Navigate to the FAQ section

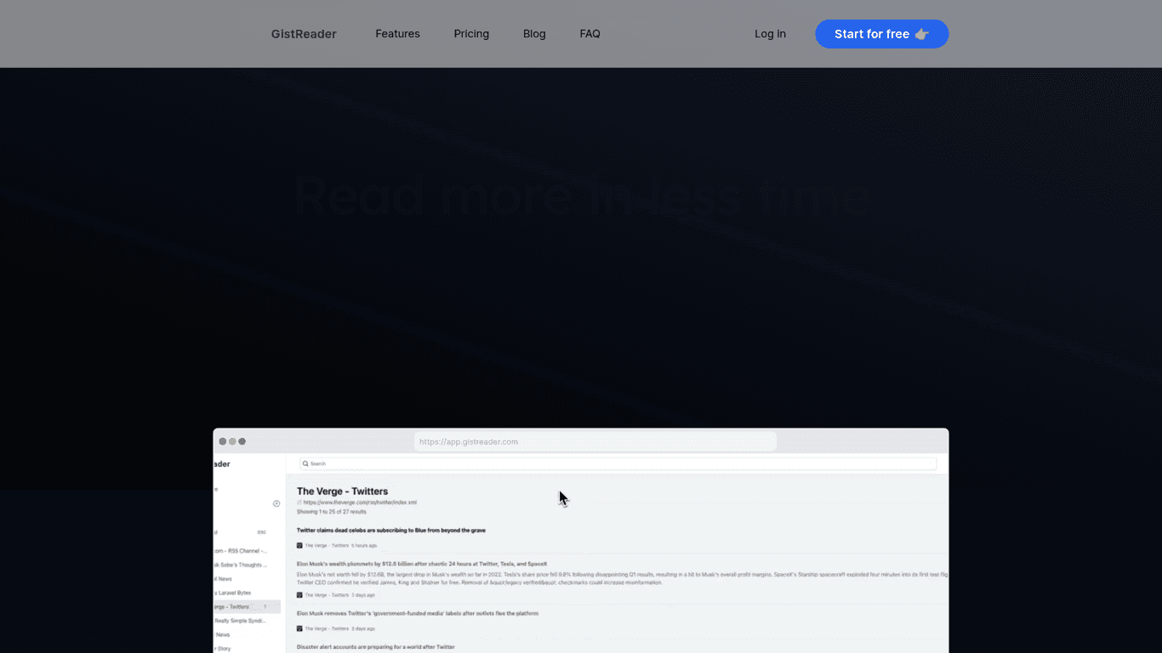[590, 34]
